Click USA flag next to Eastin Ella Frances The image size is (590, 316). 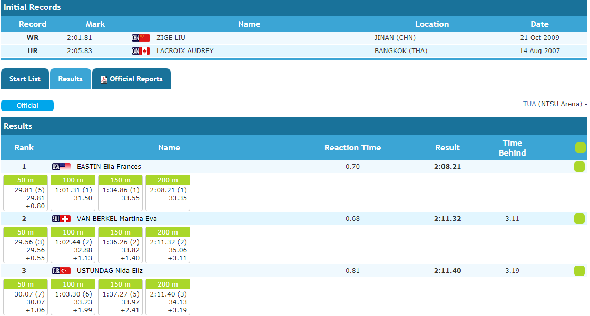pos(61,167)
